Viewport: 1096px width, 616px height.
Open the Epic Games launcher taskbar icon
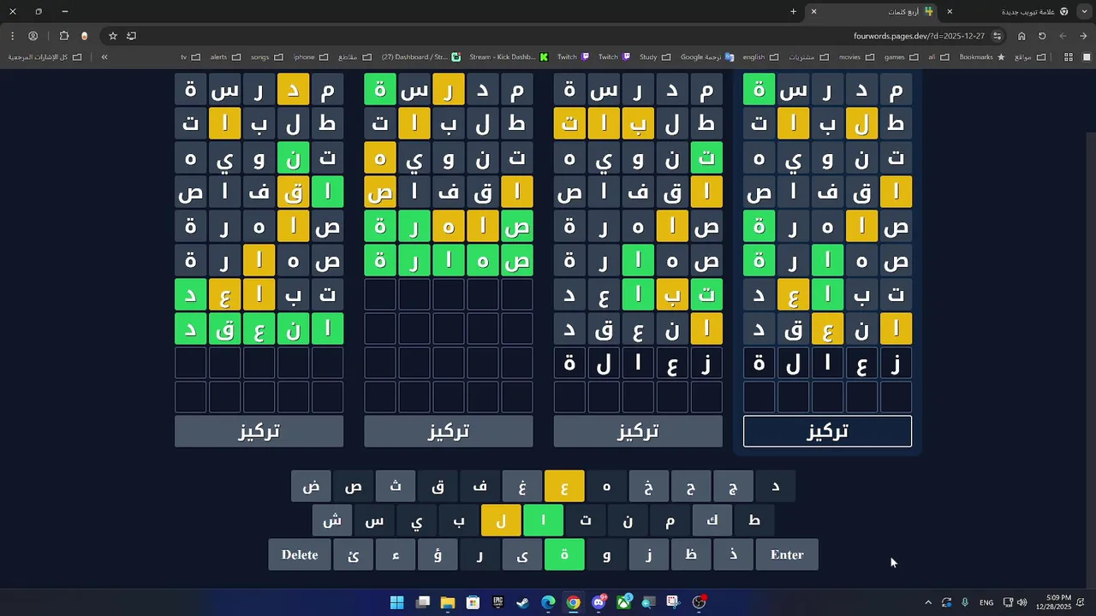pyautogui.click(x=497, y=602)
